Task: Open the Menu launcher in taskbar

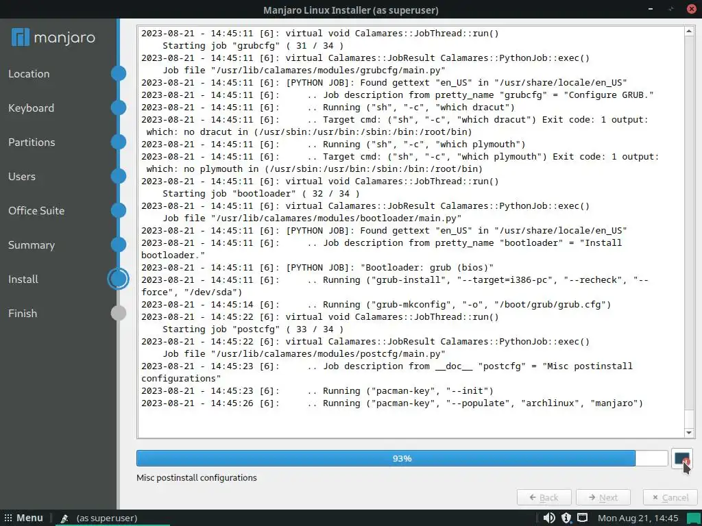Action: click(24, 518)
